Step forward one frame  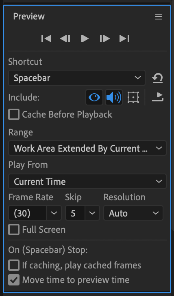coord(105,39)
